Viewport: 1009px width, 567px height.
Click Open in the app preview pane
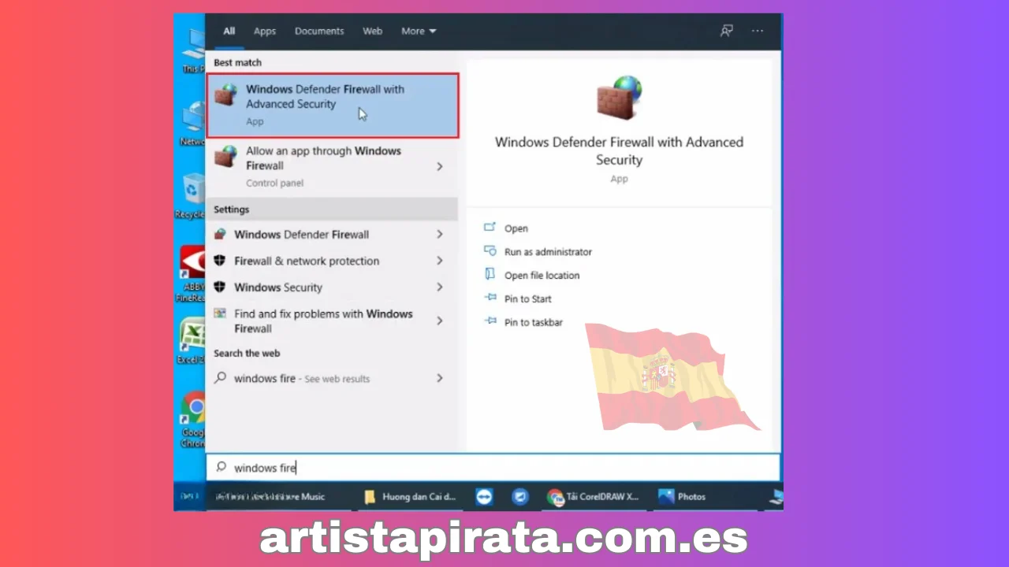[516, 228]
